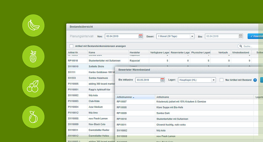Click the blue help question mark icon
This screenshot has height=142, width=263.
[255, 80]
